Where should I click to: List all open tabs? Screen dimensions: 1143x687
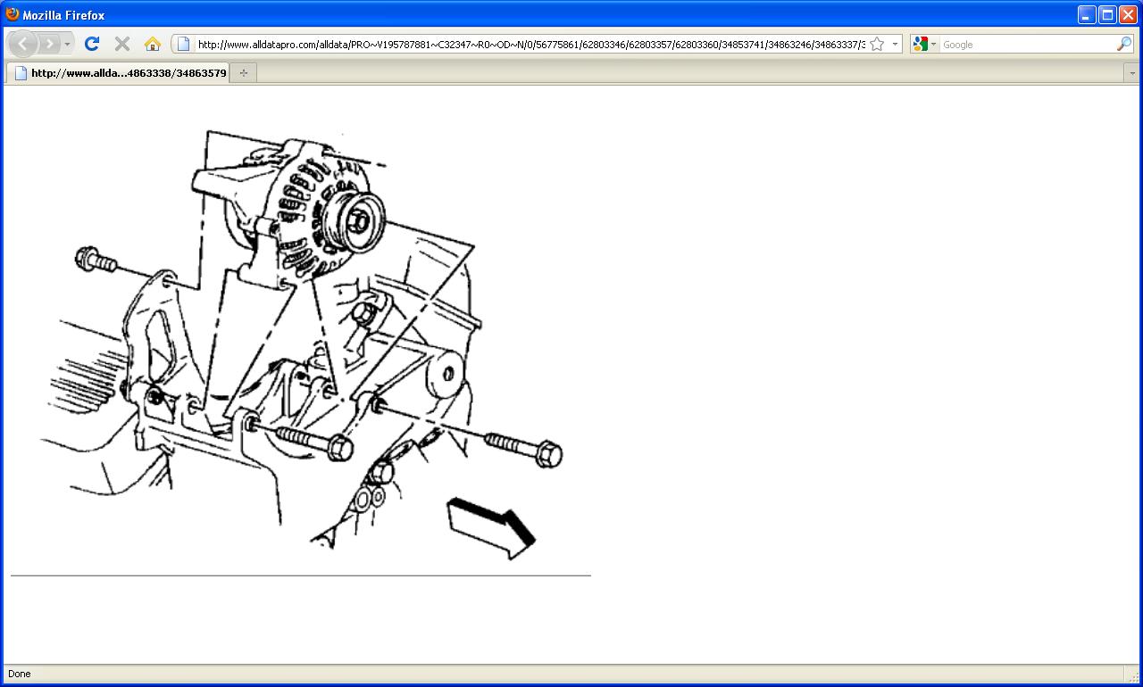[x=1132, y=73]
